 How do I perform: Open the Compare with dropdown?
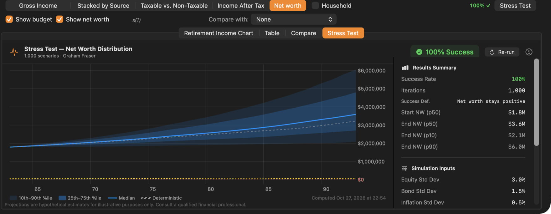coord(294,19)
